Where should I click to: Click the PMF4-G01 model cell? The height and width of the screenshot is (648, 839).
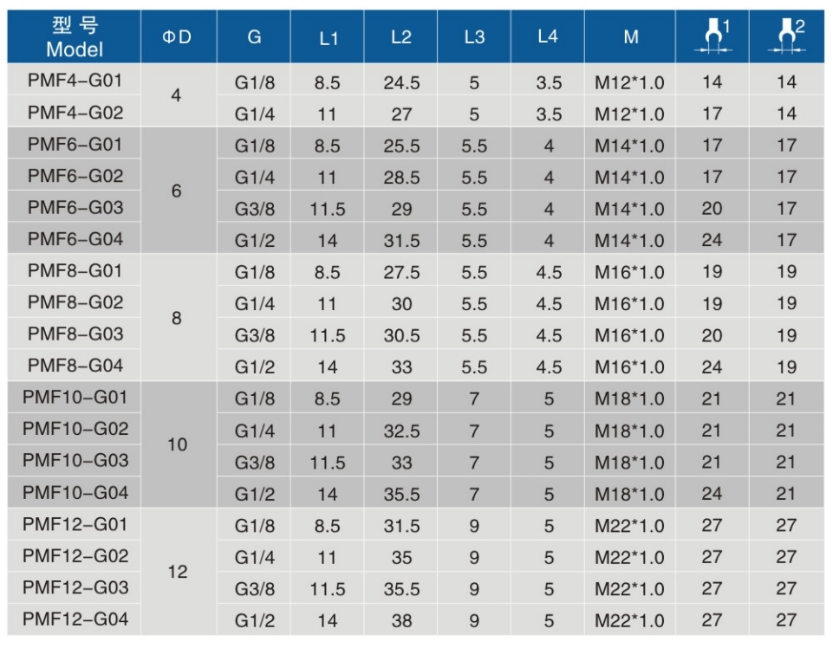pyautogui.click(x=75, y=81)
